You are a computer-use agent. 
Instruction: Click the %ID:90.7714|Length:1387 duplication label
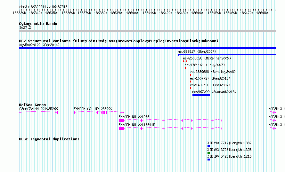click(x=229, y=143)
